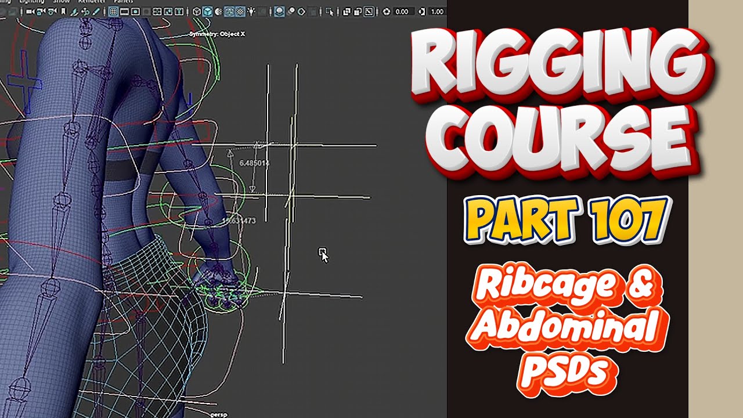This screenshot has height=418, width=743.
Task: Open the Panels menu
Action: (123, 2)
